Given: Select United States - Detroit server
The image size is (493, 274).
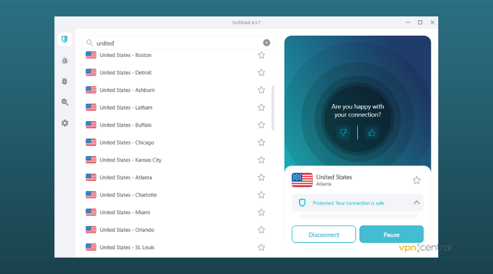Looking at the screenshot, I should (175, 73).
